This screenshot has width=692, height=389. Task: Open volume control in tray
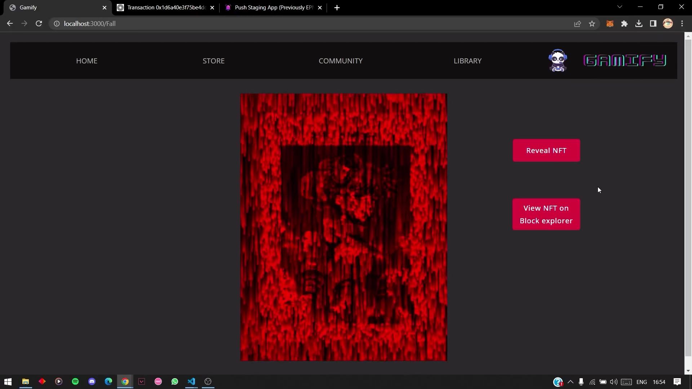pyautogui.click(x=613, y=382)
